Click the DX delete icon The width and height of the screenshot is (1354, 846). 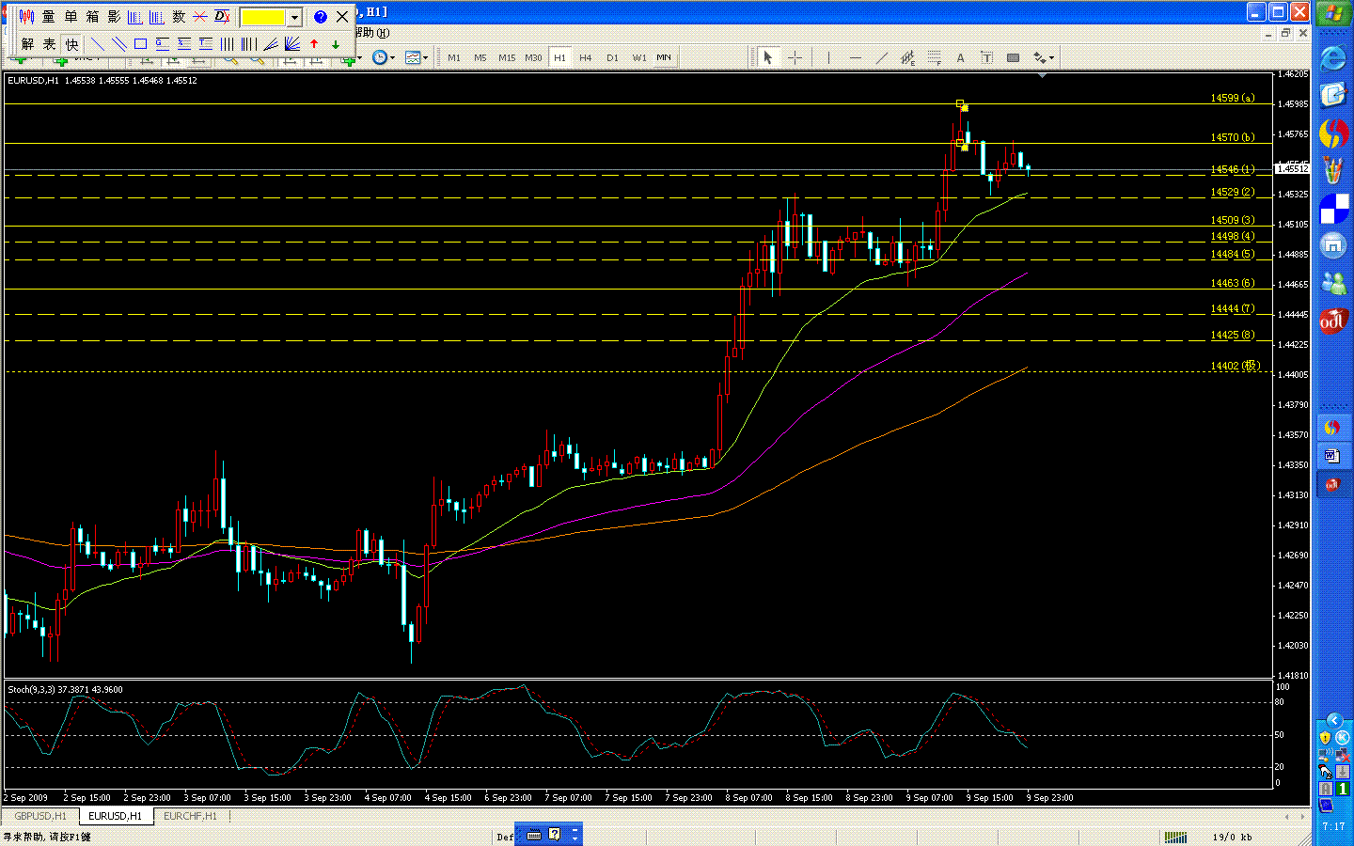[x=222, y=17]
